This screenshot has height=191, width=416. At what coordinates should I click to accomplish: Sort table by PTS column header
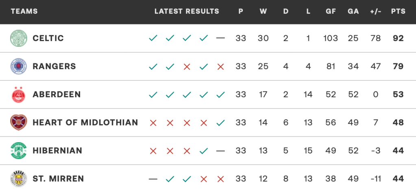point(398,11)
